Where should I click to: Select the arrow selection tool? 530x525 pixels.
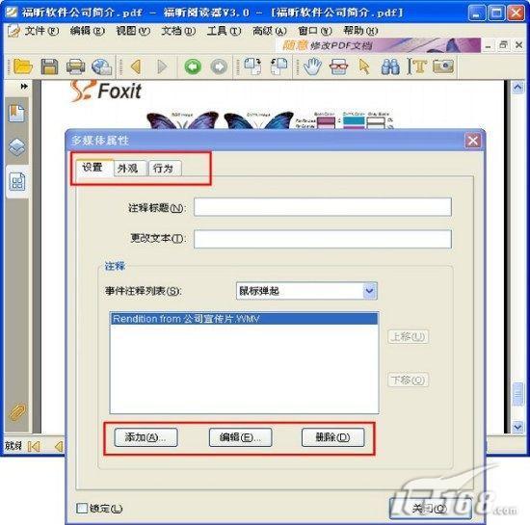pos(364,66)
